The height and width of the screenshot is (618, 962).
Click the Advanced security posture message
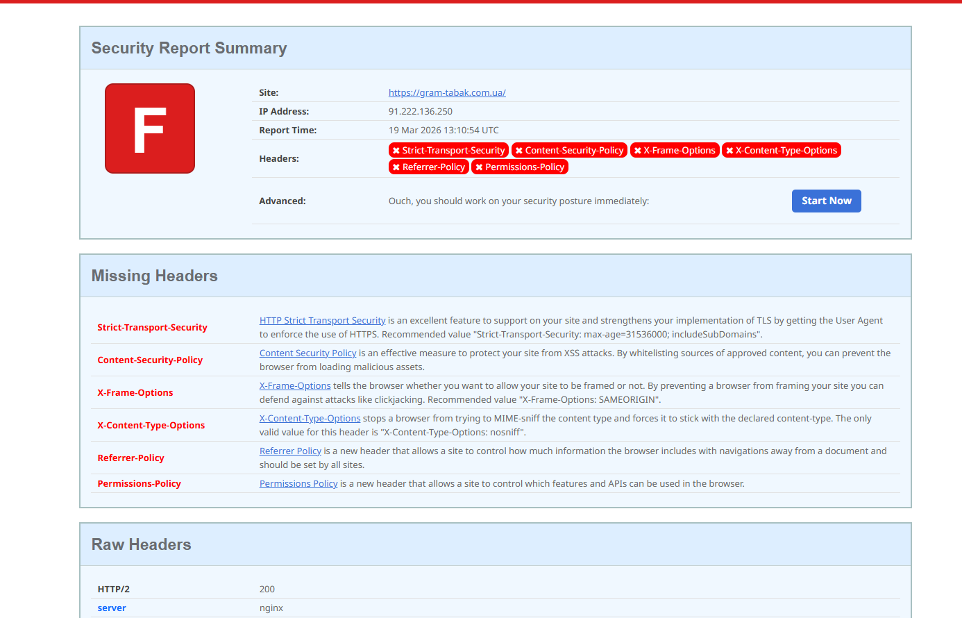click(x=518, y=201)
